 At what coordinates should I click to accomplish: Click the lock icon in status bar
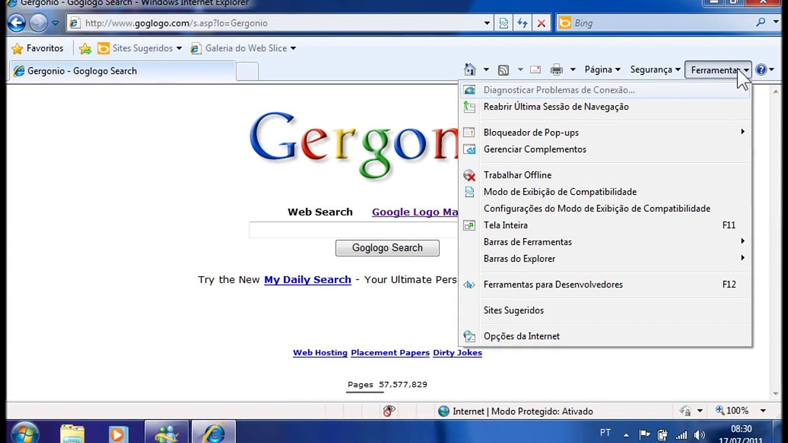(685, 410)
